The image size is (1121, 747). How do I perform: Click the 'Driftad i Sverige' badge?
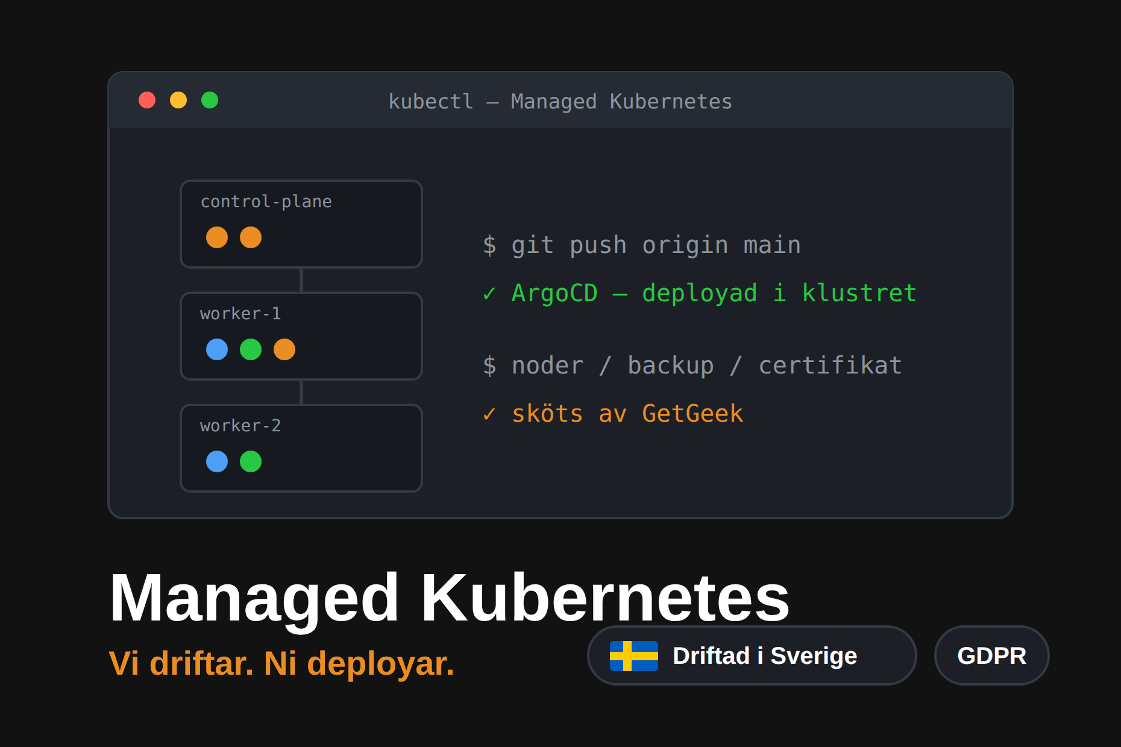[752, 655]
